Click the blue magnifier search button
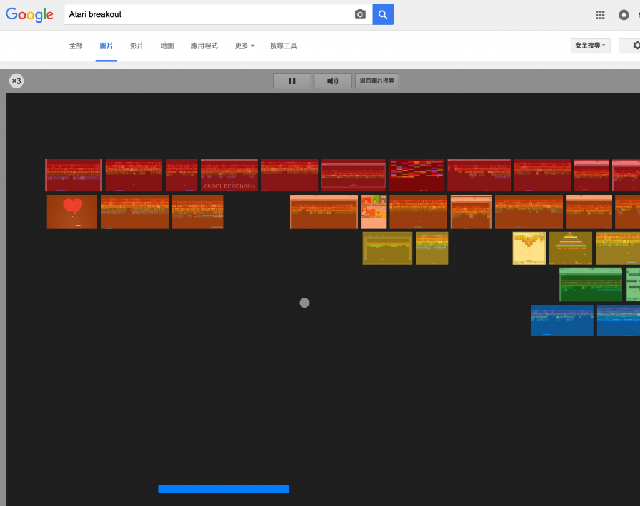This screenshot has width=640, height=506. (x=383, y=14)
